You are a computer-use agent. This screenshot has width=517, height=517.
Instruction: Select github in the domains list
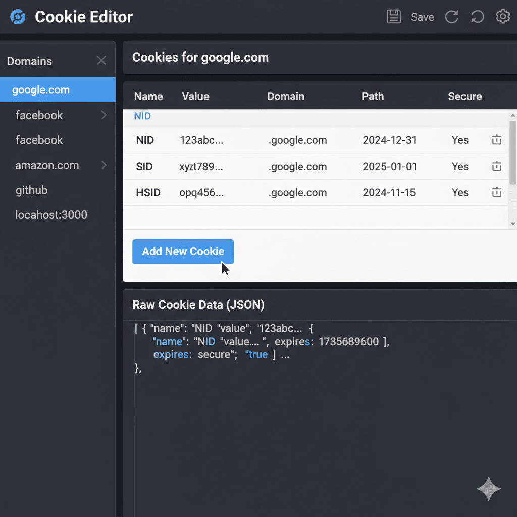pos(32,190)
